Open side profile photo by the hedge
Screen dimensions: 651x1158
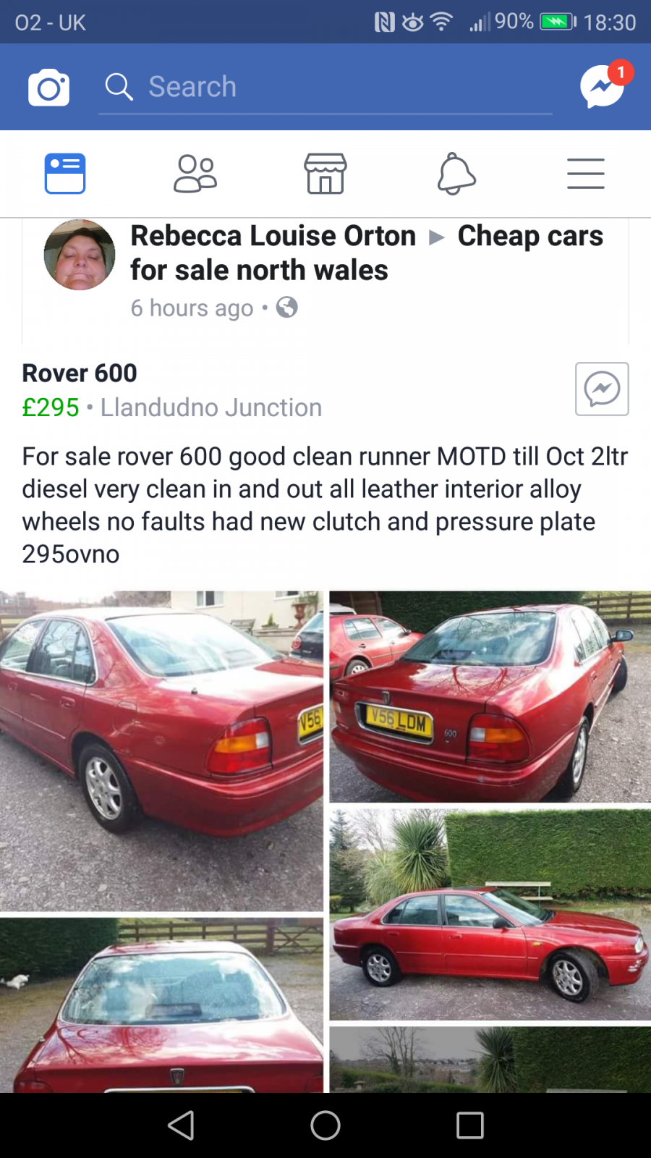[490, 915]
